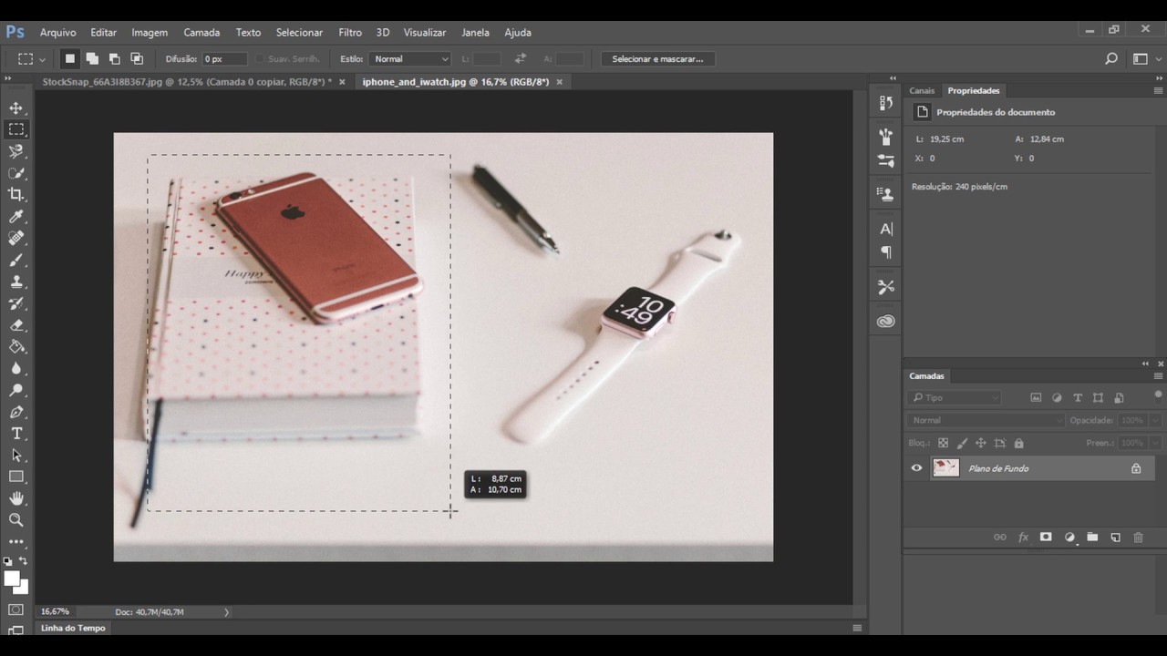The image size is (1167, 656).
Task: Open the Arquivo menu
Action: 57,32
